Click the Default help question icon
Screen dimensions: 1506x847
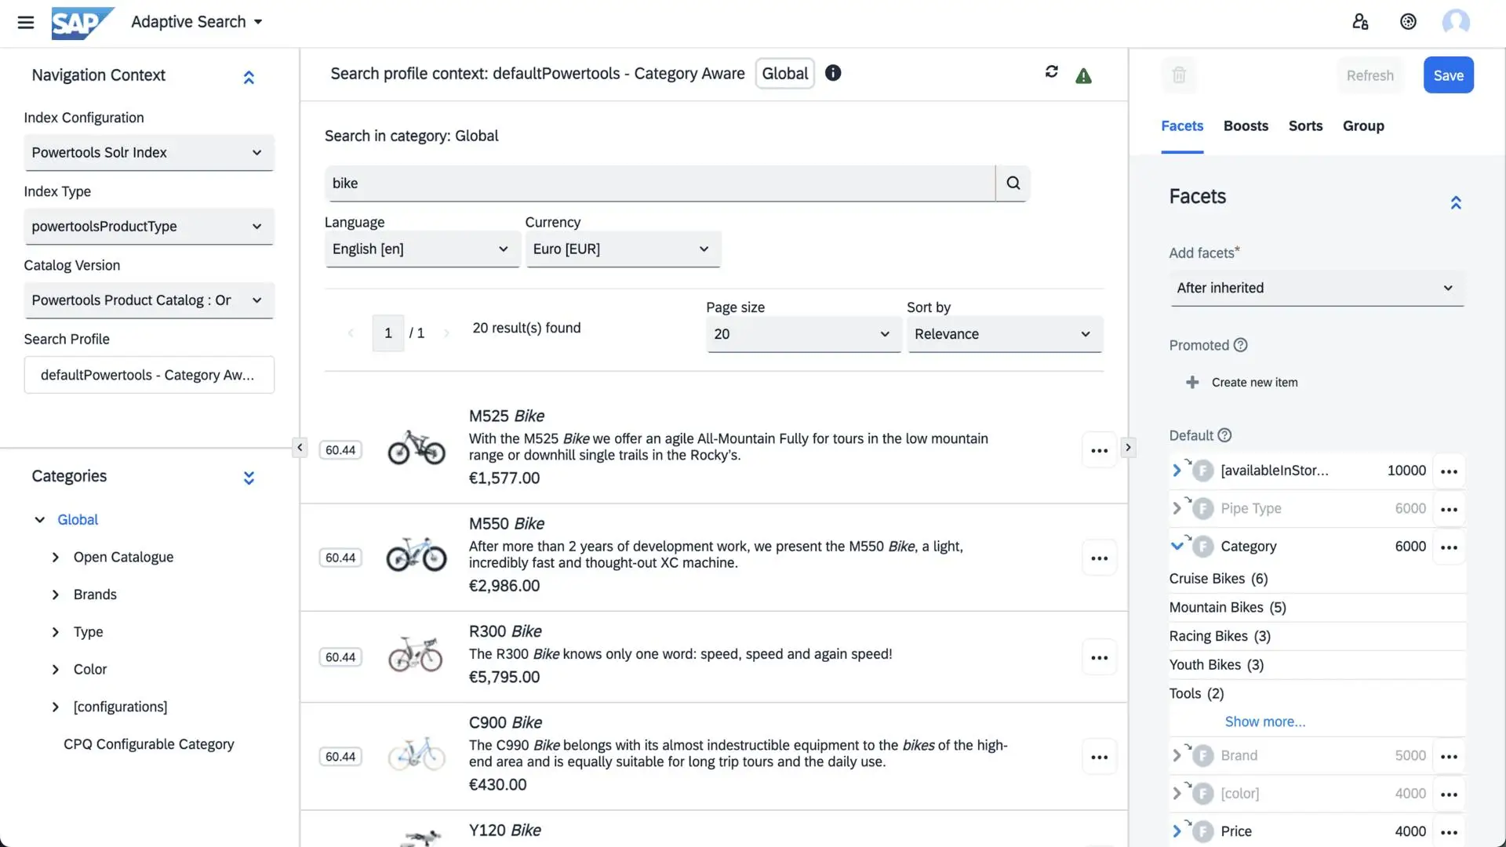click(1224, 435)
